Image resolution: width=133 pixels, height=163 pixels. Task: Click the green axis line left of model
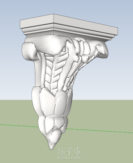(19, 126)
